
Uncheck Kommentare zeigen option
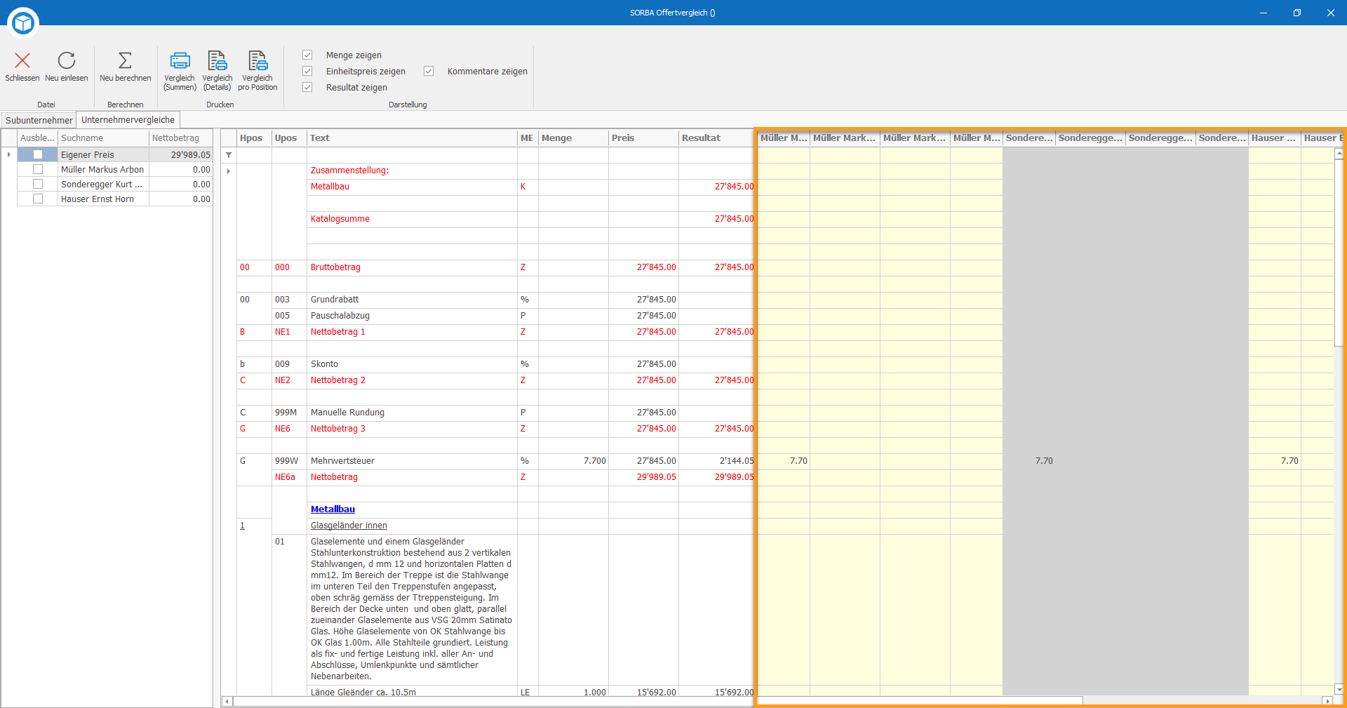point(429,71)
